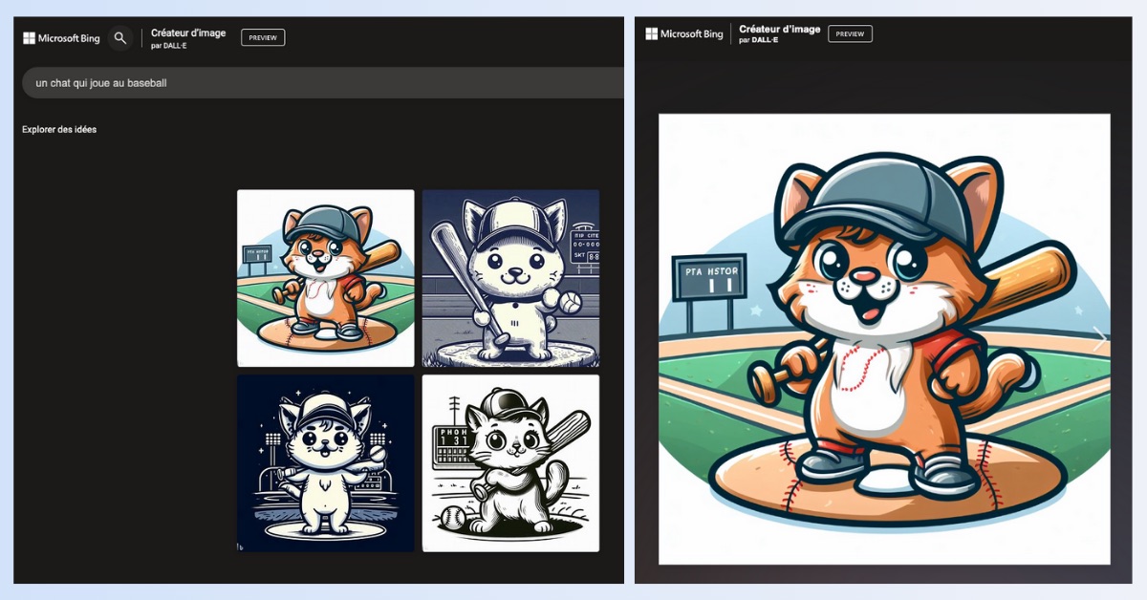Screen dimensions: 1147x600
Task: Click the 'Microsoft Bing' text in left header
Action: [x=69, y=38]
